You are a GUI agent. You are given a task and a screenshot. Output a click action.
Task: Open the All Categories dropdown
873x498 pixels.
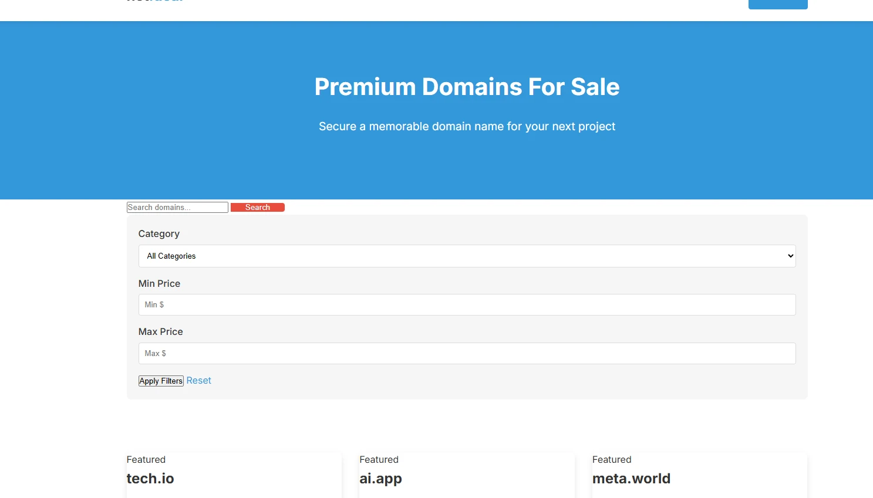click(x=467, y=256)
